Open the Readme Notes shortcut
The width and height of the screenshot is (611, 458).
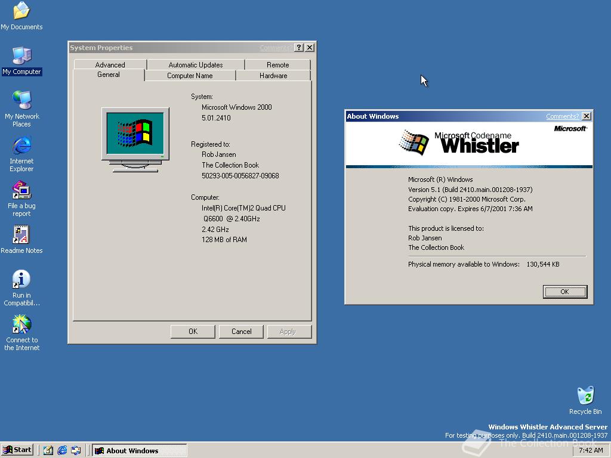pyautogui.click(x=21, y=240)
